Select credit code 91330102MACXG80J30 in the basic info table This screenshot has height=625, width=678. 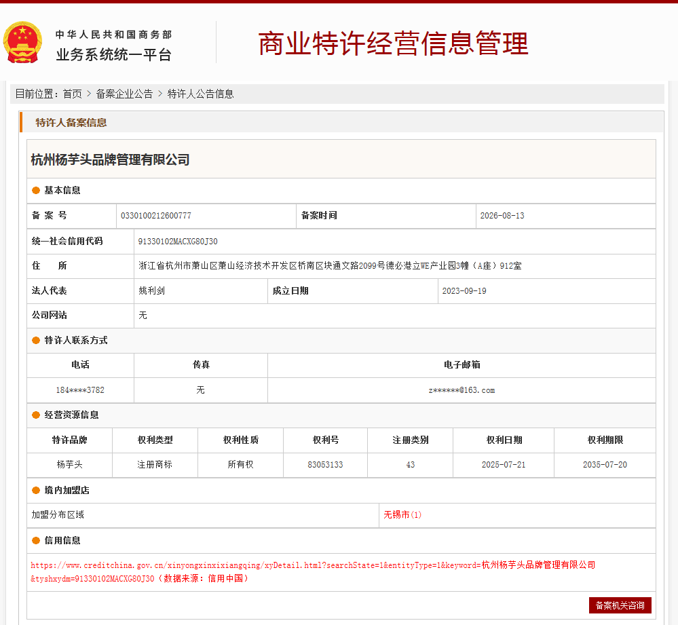[178, 241]
